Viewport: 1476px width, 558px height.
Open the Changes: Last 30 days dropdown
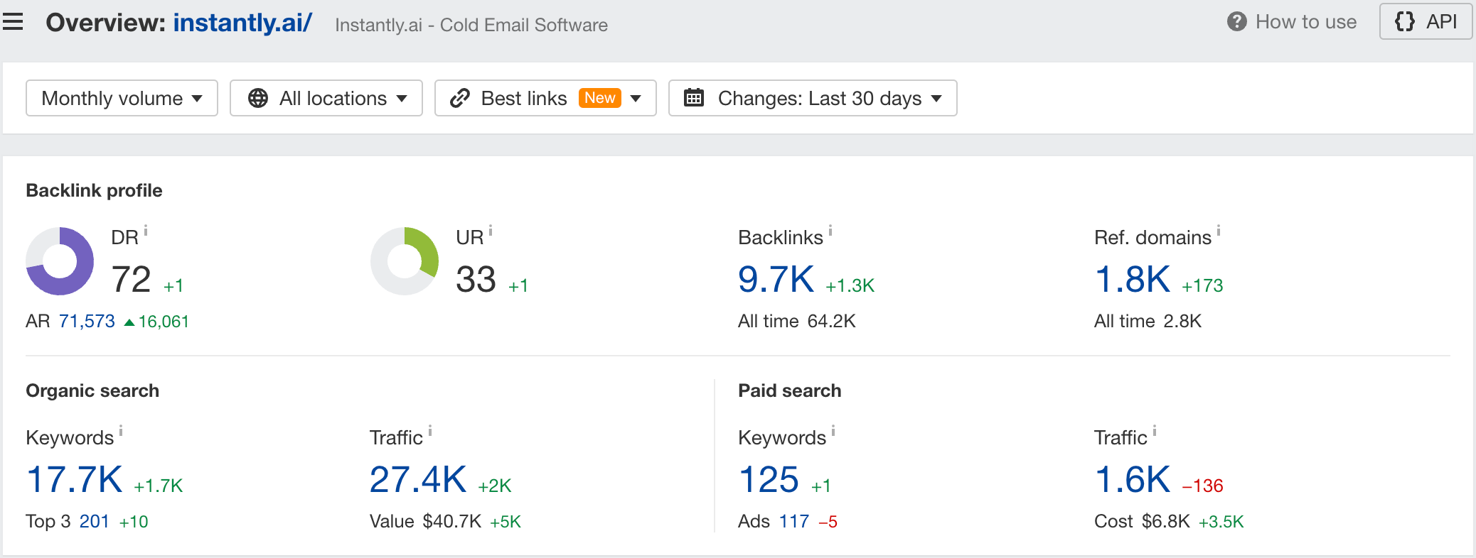(x=813, y=98)
